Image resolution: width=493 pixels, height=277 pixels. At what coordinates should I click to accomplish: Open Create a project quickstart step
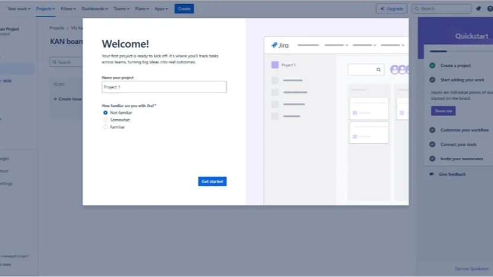pos(455,66)
